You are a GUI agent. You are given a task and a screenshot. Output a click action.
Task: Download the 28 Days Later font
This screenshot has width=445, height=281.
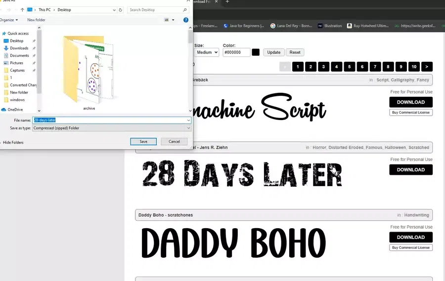(411, 169)
